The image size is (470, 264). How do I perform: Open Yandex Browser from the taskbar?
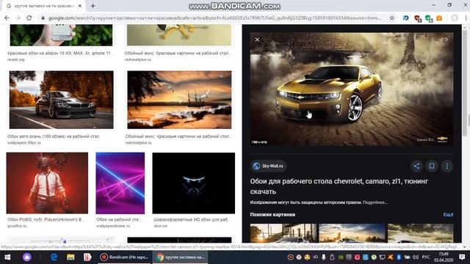pos(87,257)
